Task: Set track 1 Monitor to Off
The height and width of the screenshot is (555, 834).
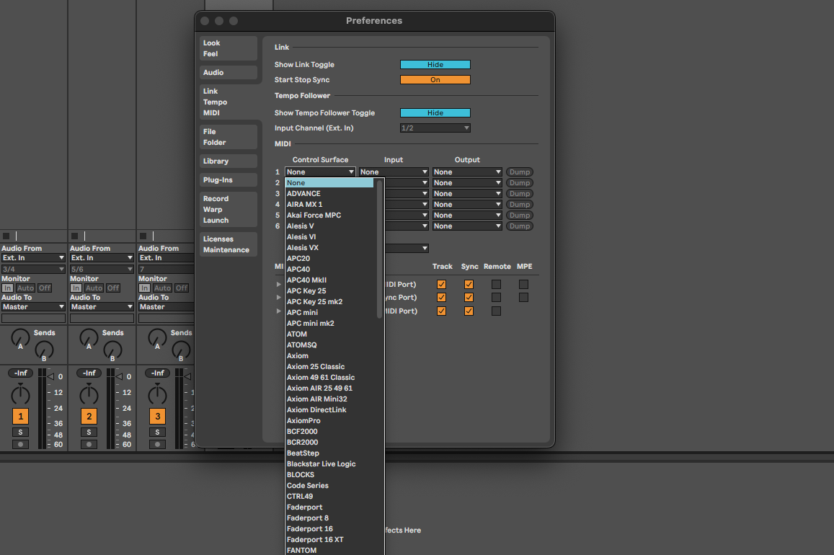Action: click(x=45, y=288)
